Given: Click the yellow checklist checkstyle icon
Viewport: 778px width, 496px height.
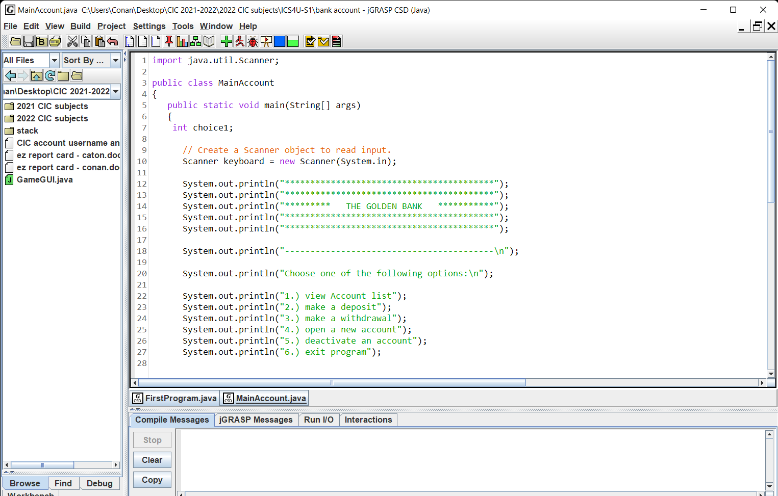Looking at the screenshot, I should tap(310, 41).
